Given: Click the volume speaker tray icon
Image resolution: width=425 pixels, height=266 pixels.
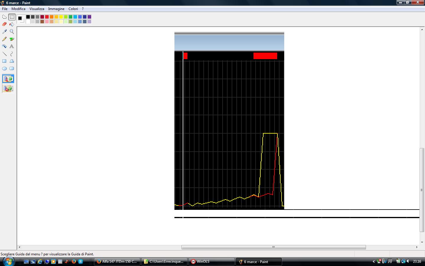Looking at the screenshot, I should [x=408, y=261].
